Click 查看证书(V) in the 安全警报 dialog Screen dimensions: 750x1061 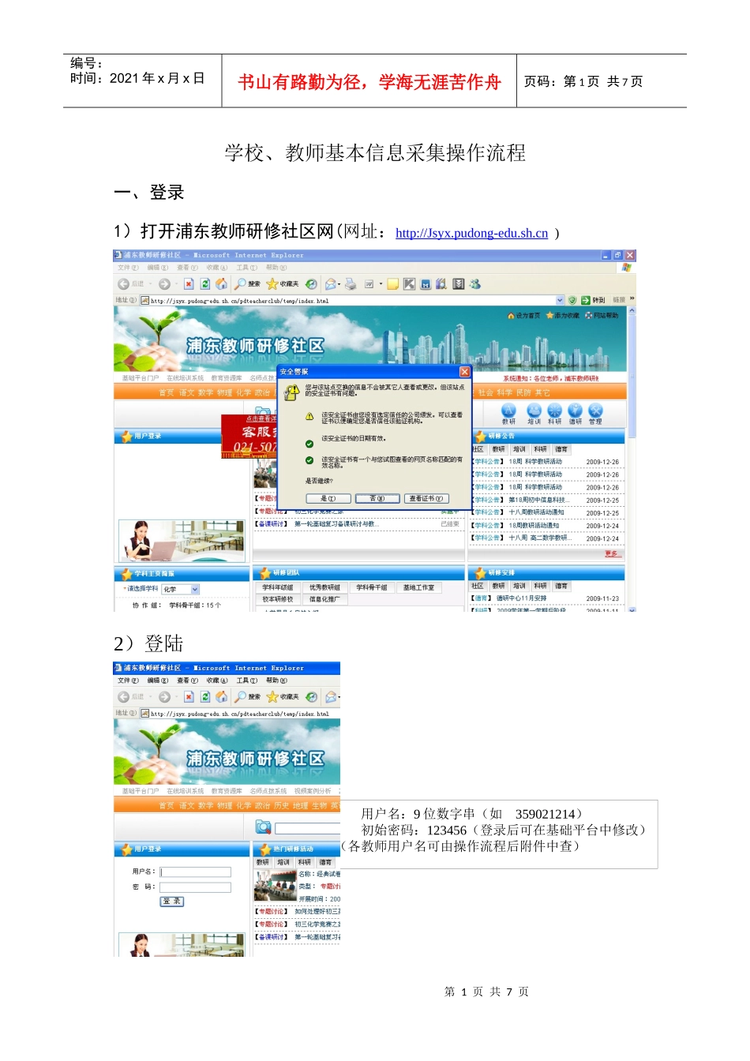426,499
